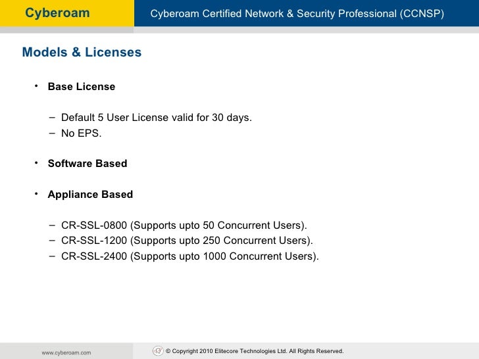Click the Elitecore logo icon in footer
479x359 pixels.
(x=158, y=350)
